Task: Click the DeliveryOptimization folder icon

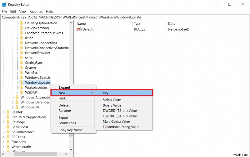Action: click(22, 23)
